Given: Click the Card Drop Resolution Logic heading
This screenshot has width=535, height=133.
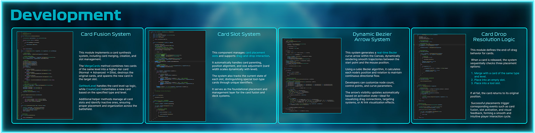Looking at the screenshot, I should [494, 37].
